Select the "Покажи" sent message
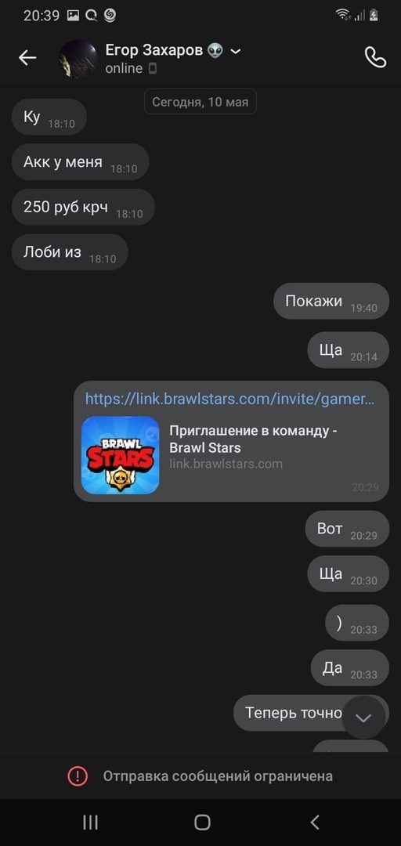Image resolution: width=401 pixels, height=846 pixels. click(x=331, y=301)
